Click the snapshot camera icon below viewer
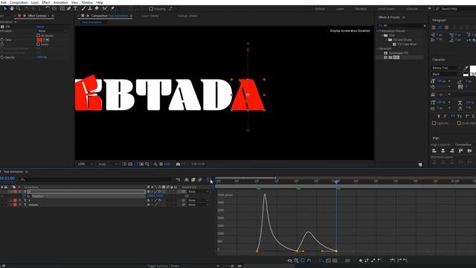Screen dimensions: 476x268 tap(178, 164)
